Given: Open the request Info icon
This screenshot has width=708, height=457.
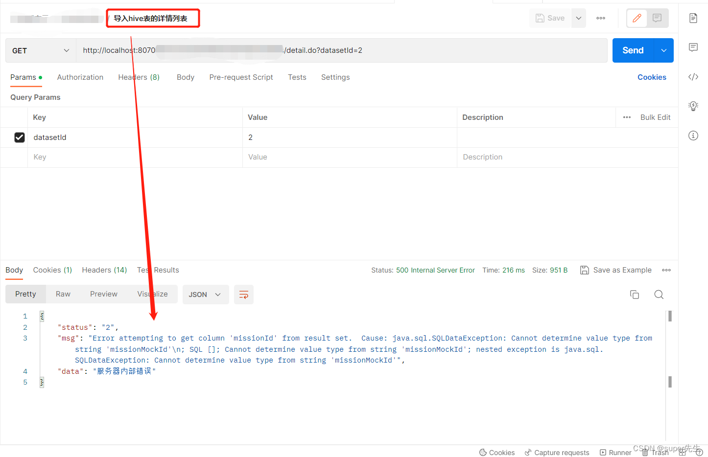Looking at the screenshot, I should click(x=693, y=136).
